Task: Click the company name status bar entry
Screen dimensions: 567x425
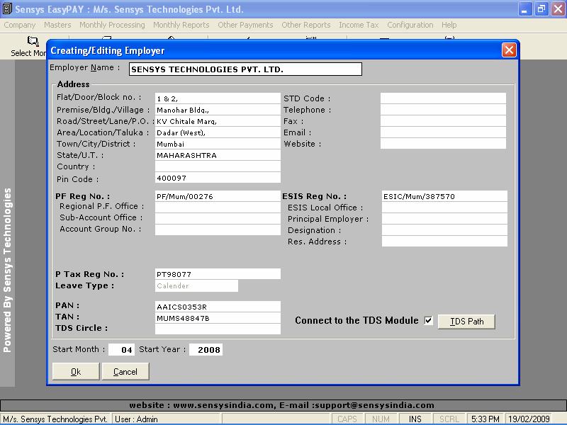Action: [55, 419]
